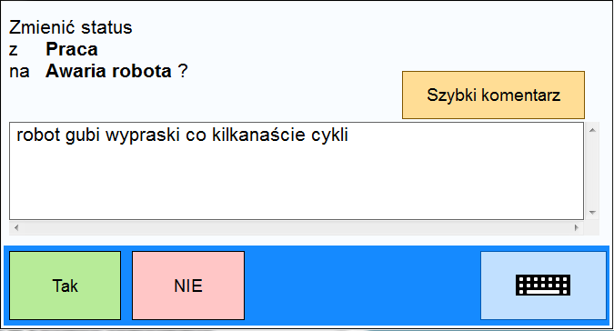Click the bold "Praca" current status label

[x=72, y=49]
